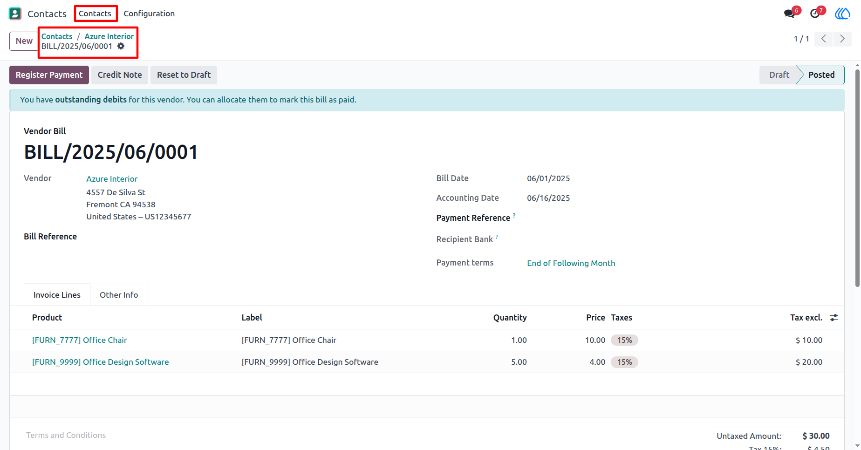Click Accounting Date value 06/16/2025
861x450 pixels.
548,198
